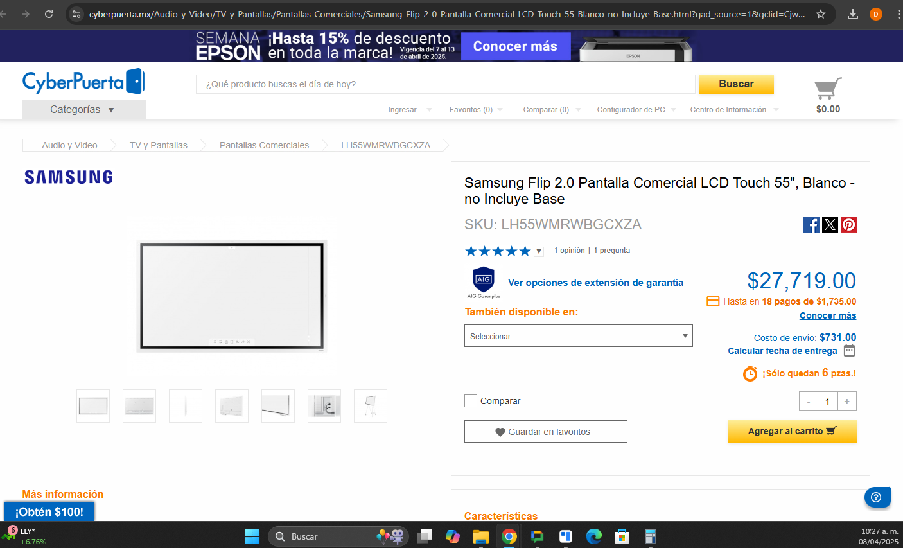The image size is (903, 548).
Task: Increase quantity with plus button
Action: tap(846, 401)
